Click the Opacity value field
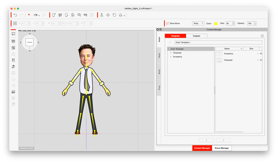 click(250, 23)
